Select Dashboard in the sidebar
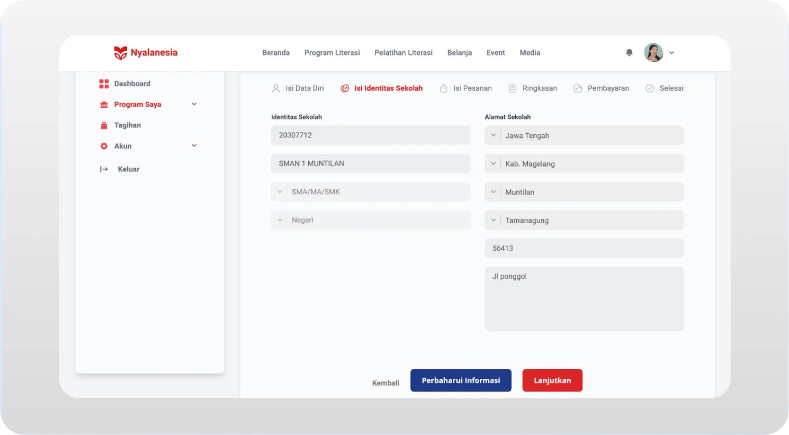The width and height of the screenshot is (789, 435). coord(132,84)
